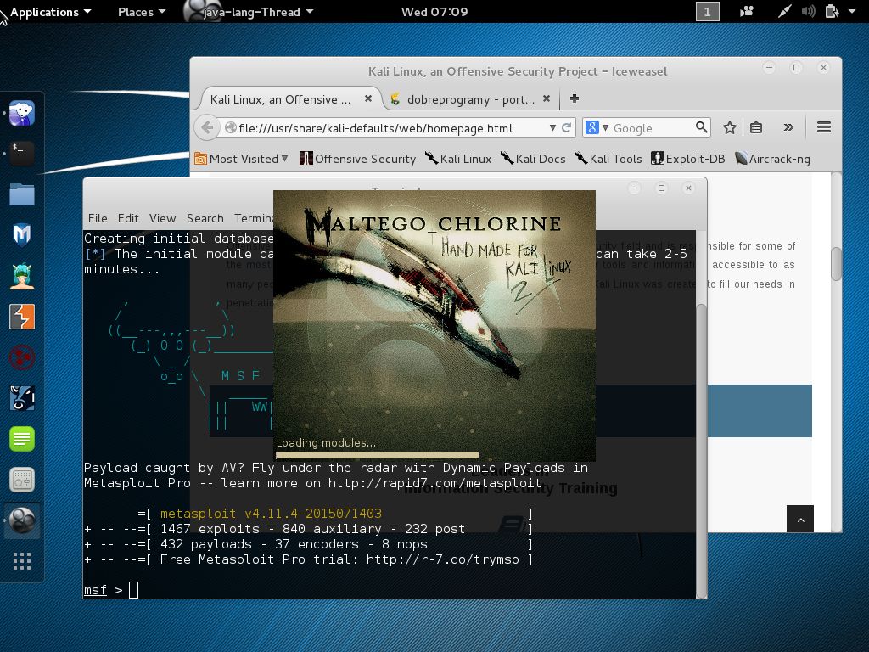Expand the Applications menu
Image resolution: width=869 pixels, height=652 pixels.
[50, 12]
